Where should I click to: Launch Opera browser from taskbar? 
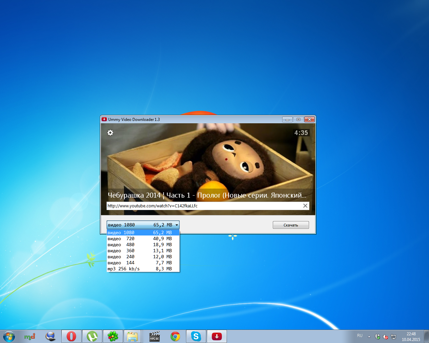pyautogui.click(x=71, y=336)
